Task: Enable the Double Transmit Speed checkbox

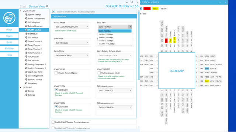Action: pos(56,73)
